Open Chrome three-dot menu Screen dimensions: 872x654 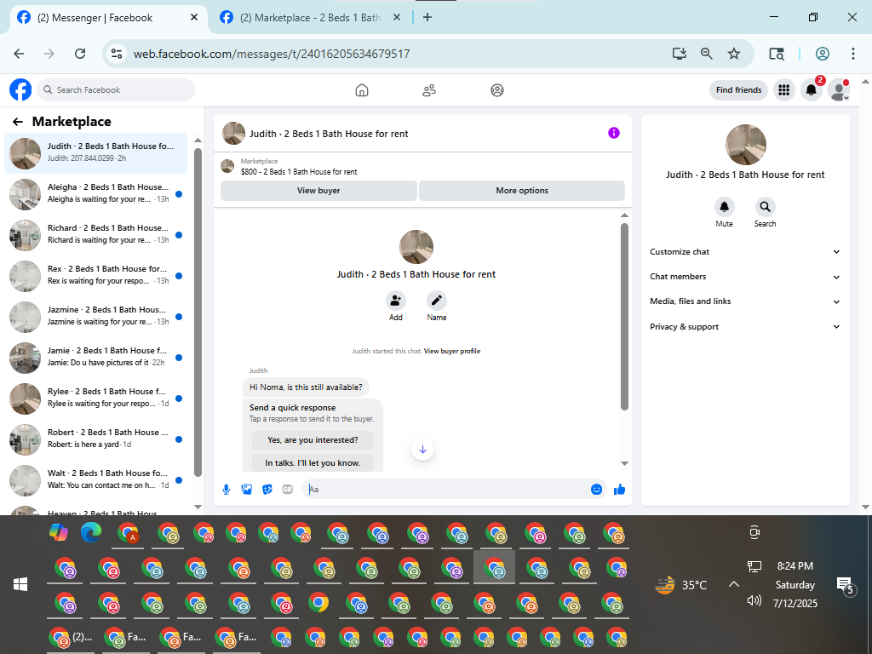853,54
